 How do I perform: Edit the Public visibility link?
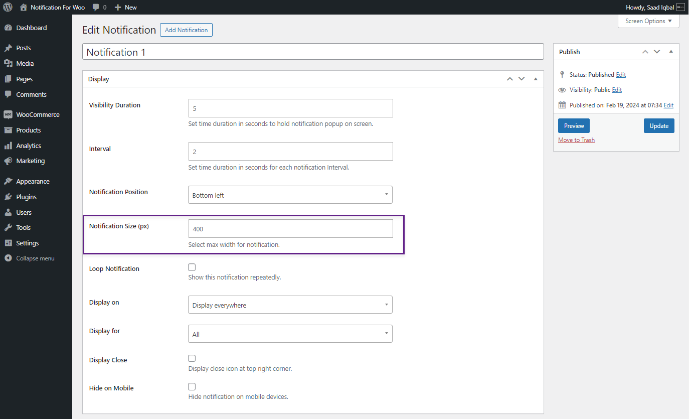coord(617,90)
